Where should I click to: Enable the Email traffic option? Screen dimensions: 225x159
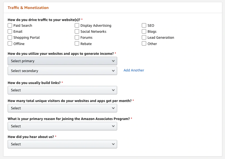pos(10,31)
